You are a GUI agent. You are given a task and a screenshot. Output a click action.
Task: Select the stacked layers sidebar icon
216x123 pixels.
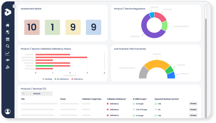(x=7, y=60)
